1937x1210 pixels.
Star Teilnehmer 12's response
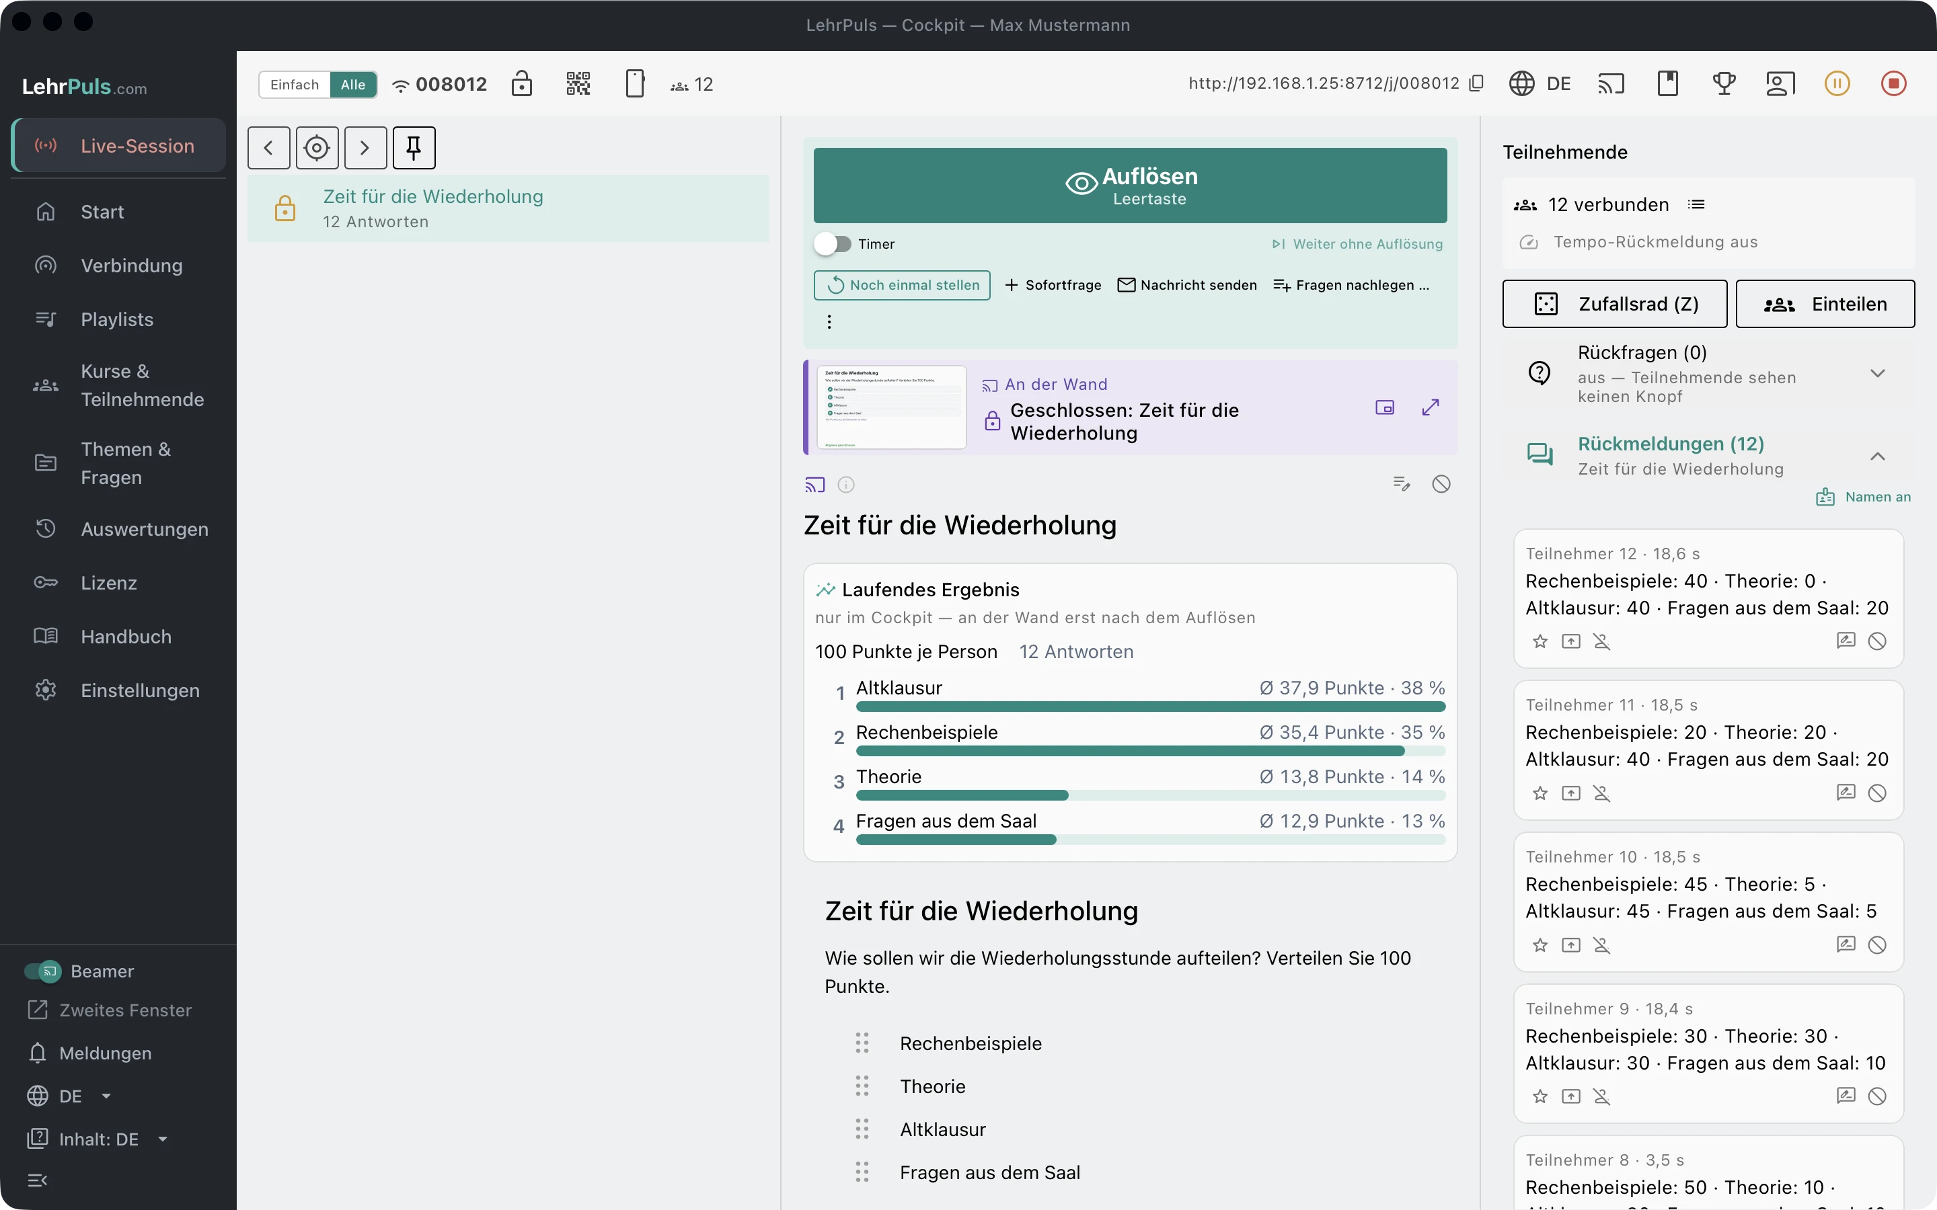[x=1540, y=641]
